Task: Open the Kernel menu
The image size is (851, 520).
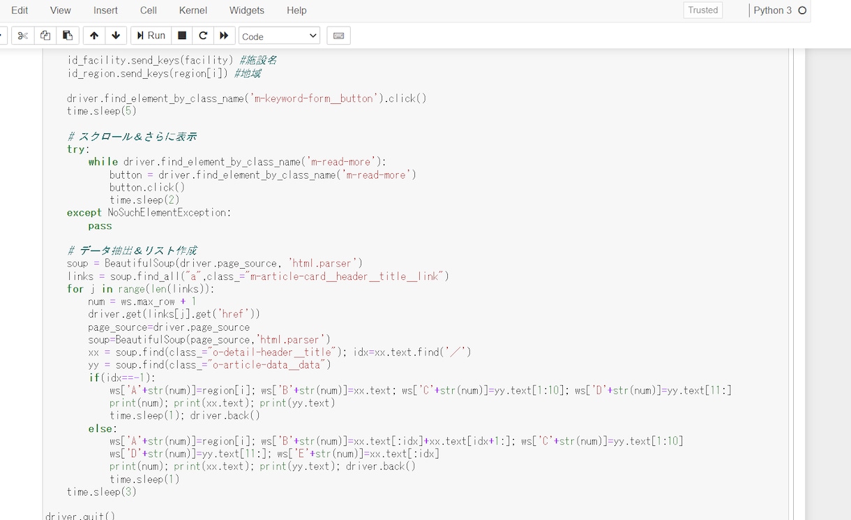Action: coord(193,10)
